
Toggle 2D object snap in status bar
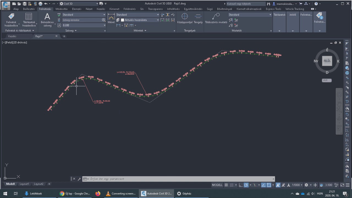(269, 185)
